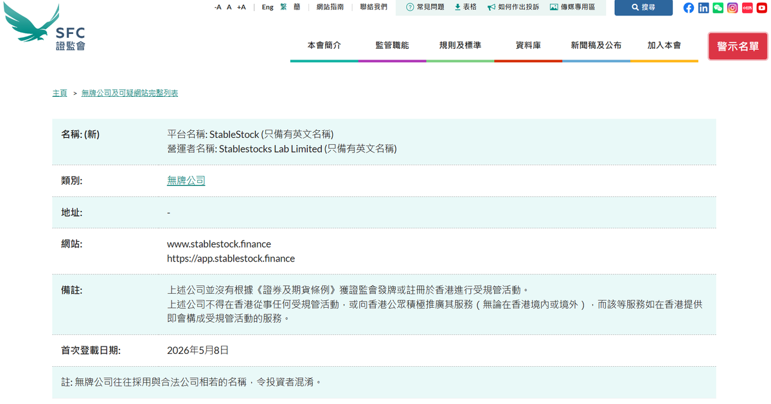The width and height of the screenshot is (771, 404).
Task: Click the 營運者名稱: Stablestocks Lab Limited line
Action: coord(282,149)
